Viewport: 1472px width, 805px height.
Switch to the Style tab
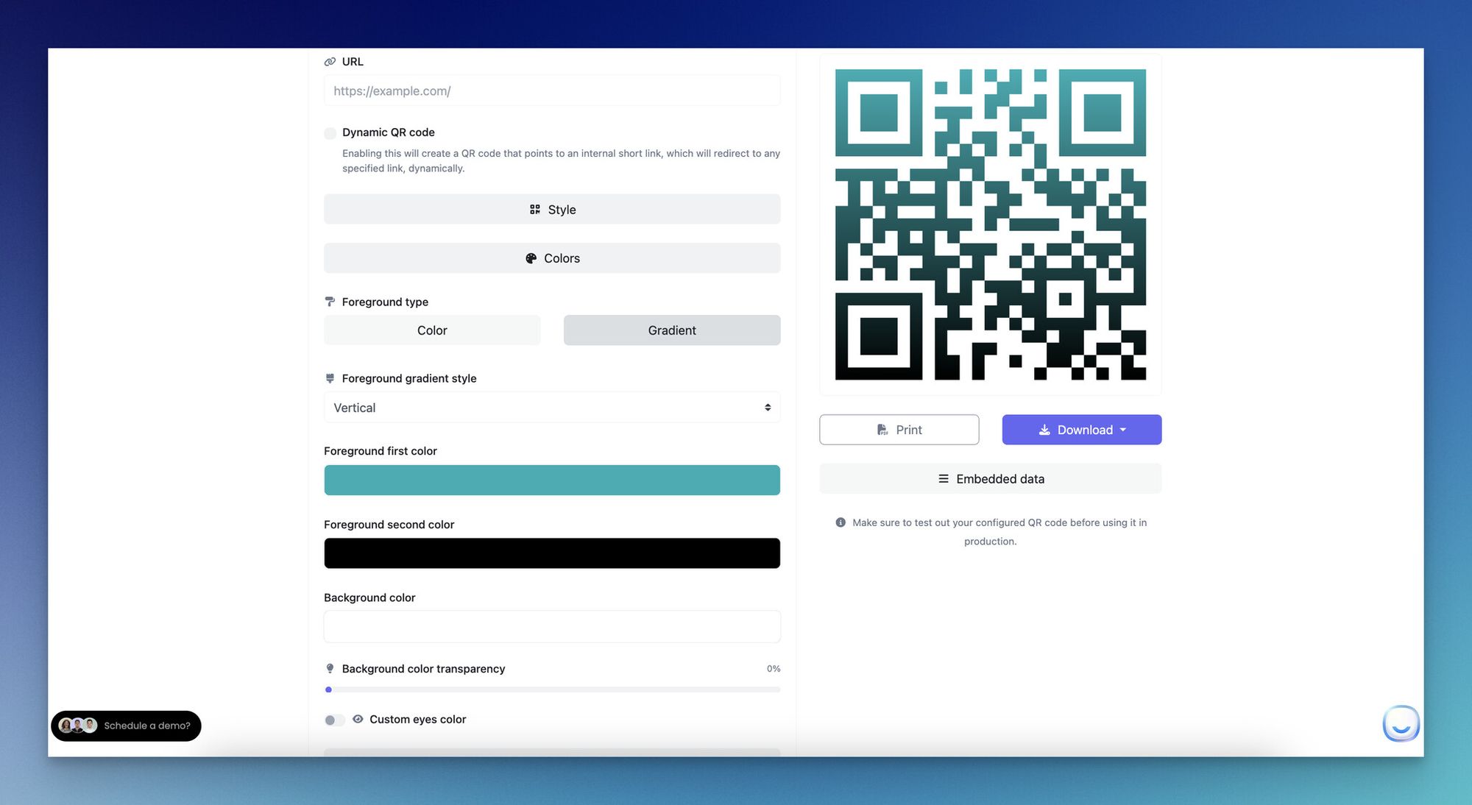[x=552, y=209]
